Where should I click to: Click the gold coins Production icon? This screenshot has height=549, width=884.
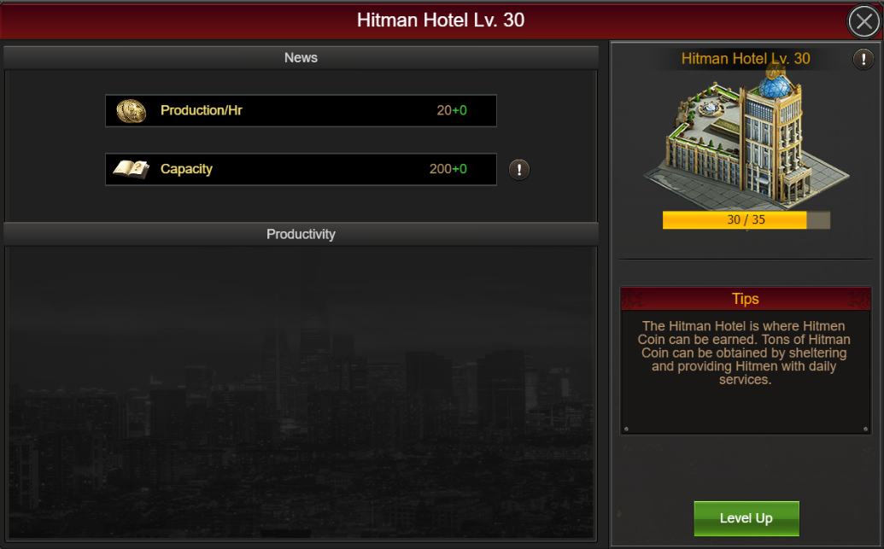(131, 110)
